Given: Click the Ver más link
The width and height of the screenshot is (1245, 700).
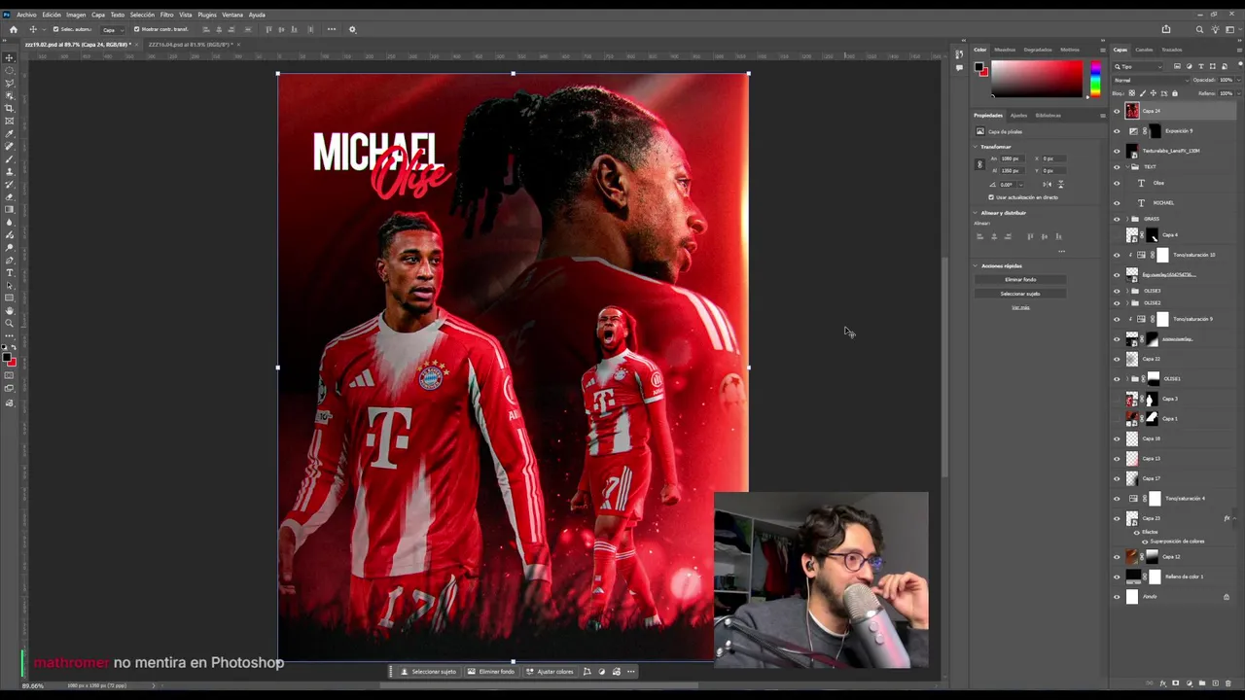Looking at the screenshot, I should (1020, 307).
